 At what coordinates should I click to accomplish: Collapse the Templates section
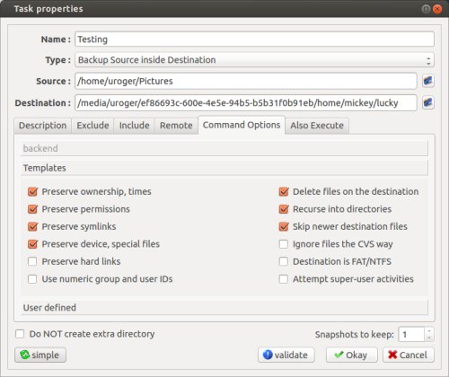224,168
